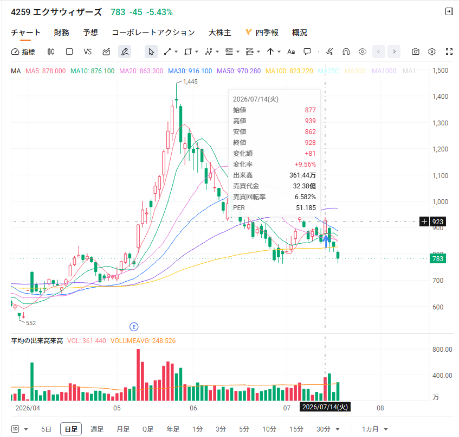Open the 指標 indicators panel

(x=23, y=52)
